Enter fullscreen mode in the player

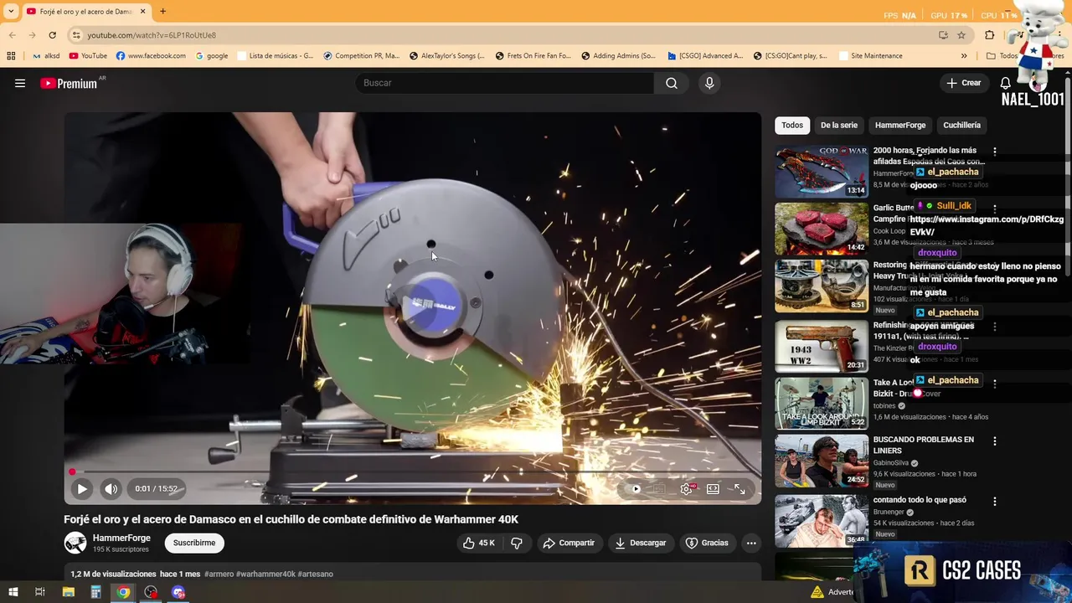coord(740,489)
